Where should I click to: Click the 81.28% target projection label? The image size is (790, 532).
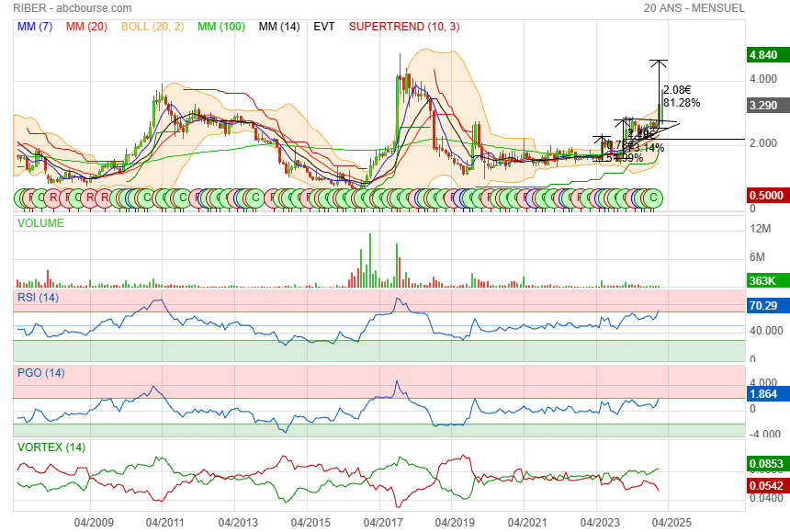click(x=681, y=103)
